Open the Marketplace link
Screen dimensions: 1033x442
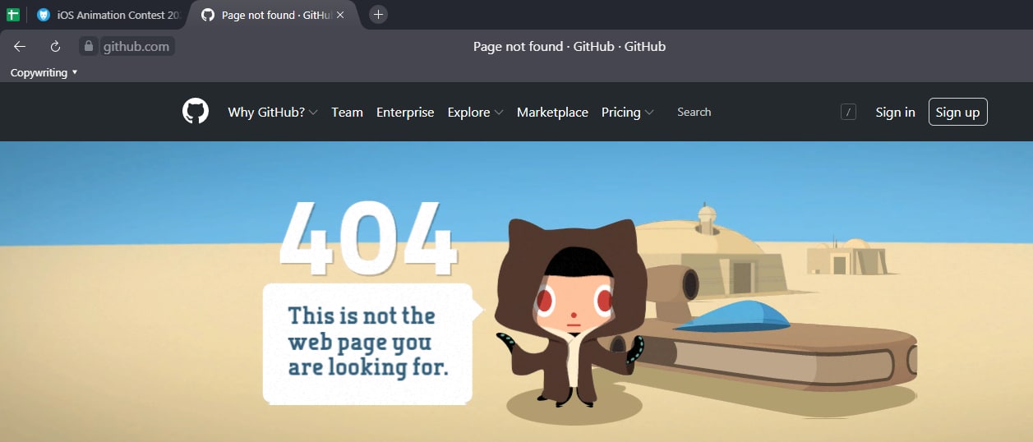552,113
